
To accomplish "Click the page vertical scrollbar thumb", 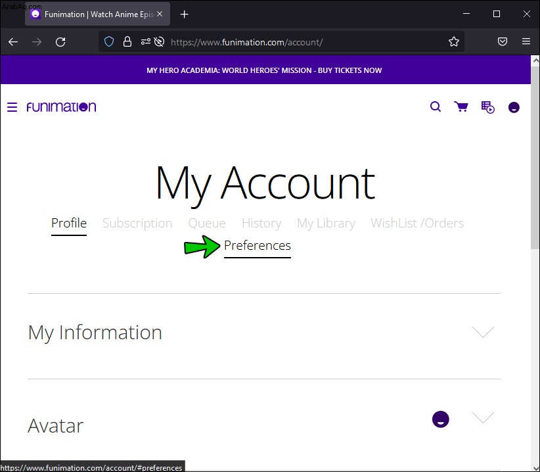I will pyautogui.click(x=535, y=156).
